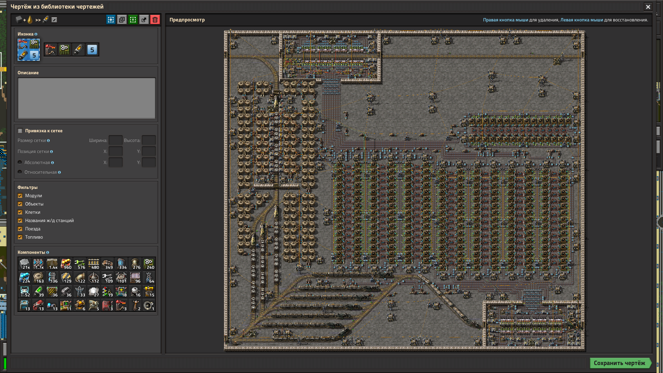Select the number 5 signal icon slot
The height and width of the screenshot is (373, 663).
pyautogui.click(x=92, y=50)
